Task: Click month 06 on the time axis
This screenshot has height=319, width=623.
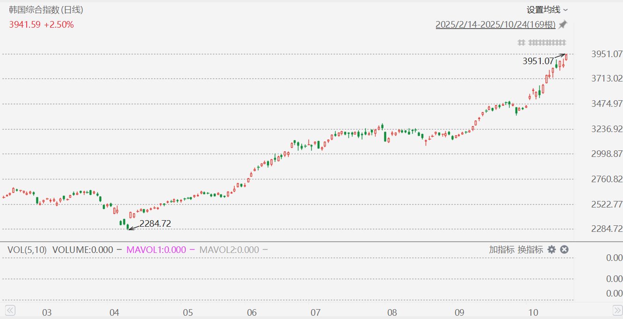Action: pos(252,312)
